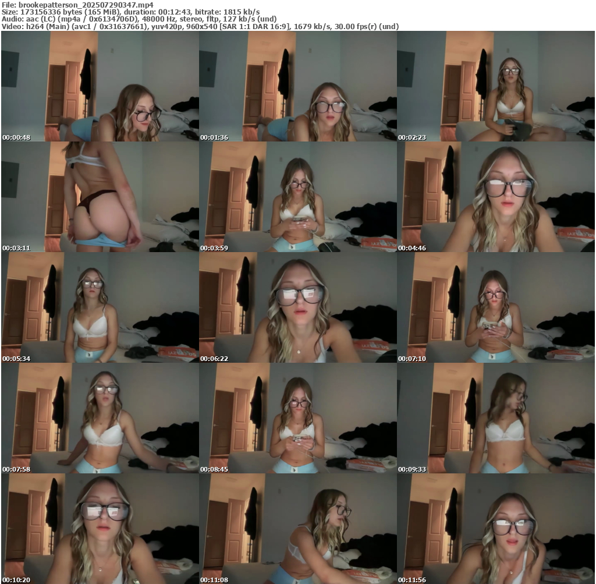Open the thumbnail stamped 00:01:36
Viewport: 596px width, 584px height.
[298, 86]
